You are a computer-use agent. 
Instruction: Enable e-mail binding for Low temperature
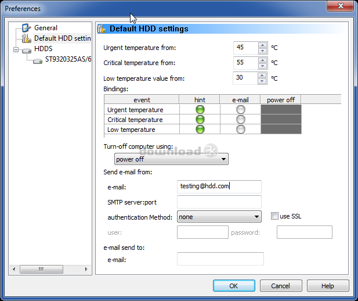(241, 130)
